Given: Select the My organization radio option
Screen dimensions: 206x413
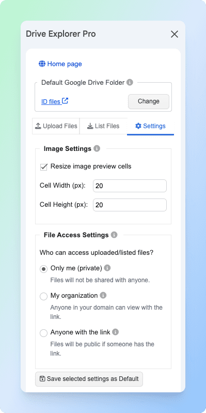Looking at the screenshot, I should click(x=43, y=296).
